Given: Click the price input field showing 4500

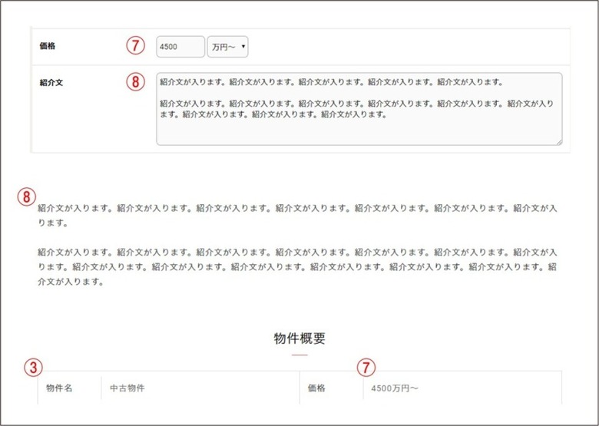Looking at the screenshot, I should pos(180,47).
